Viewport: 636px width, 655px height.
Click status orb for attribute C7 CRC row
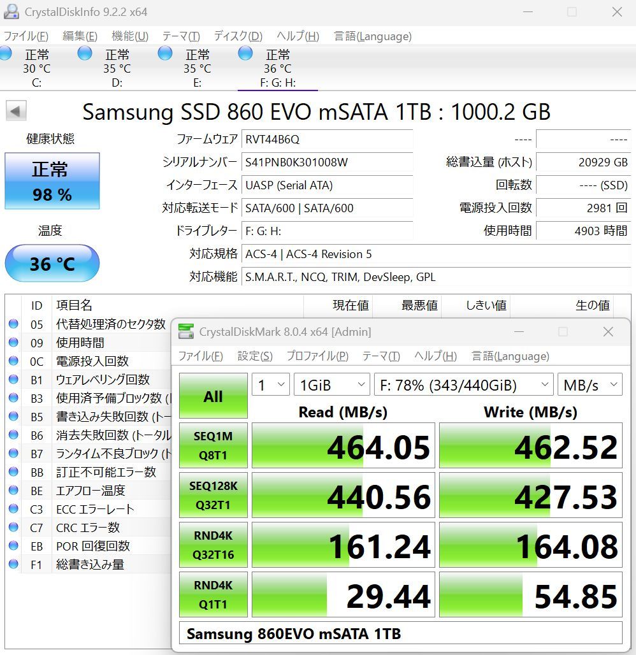pos(13,528)
